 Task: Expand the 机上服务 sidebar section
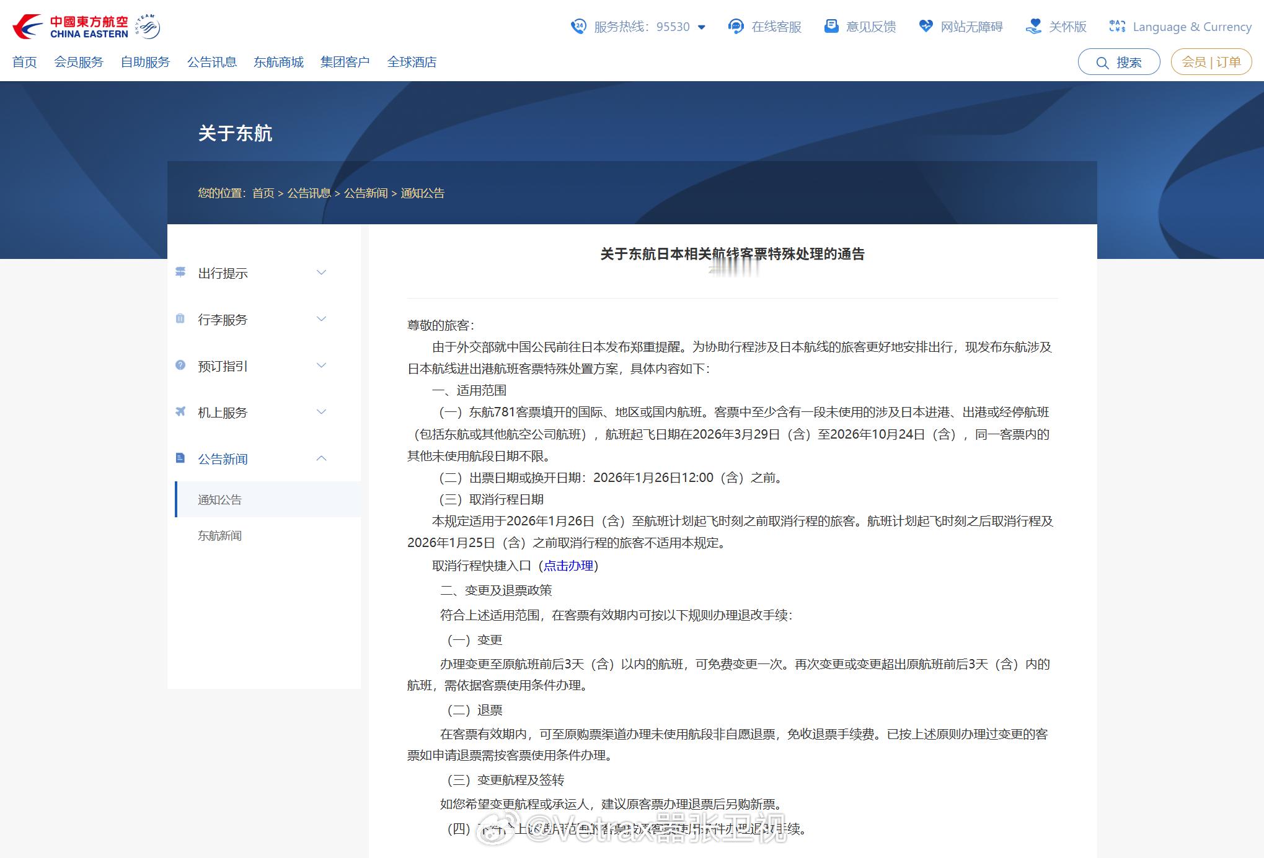coord(321,412)
